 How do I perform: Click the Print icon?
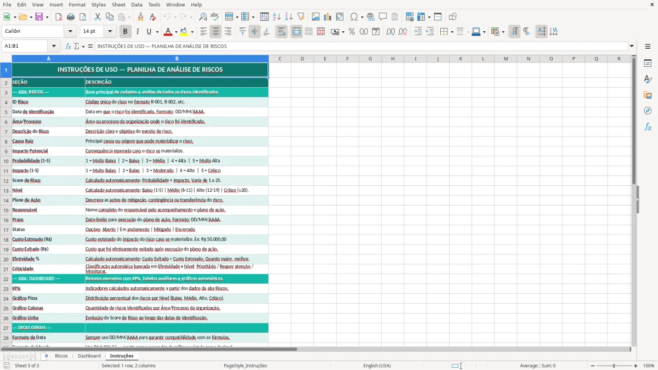tap(71, 17)
